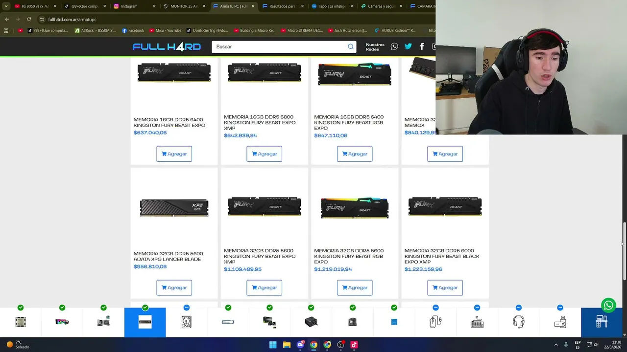The height and width of the screenshot is (352, 627).
Task: Switch to the Rx 9050 vs rx tab
Action: pos(35,6)
